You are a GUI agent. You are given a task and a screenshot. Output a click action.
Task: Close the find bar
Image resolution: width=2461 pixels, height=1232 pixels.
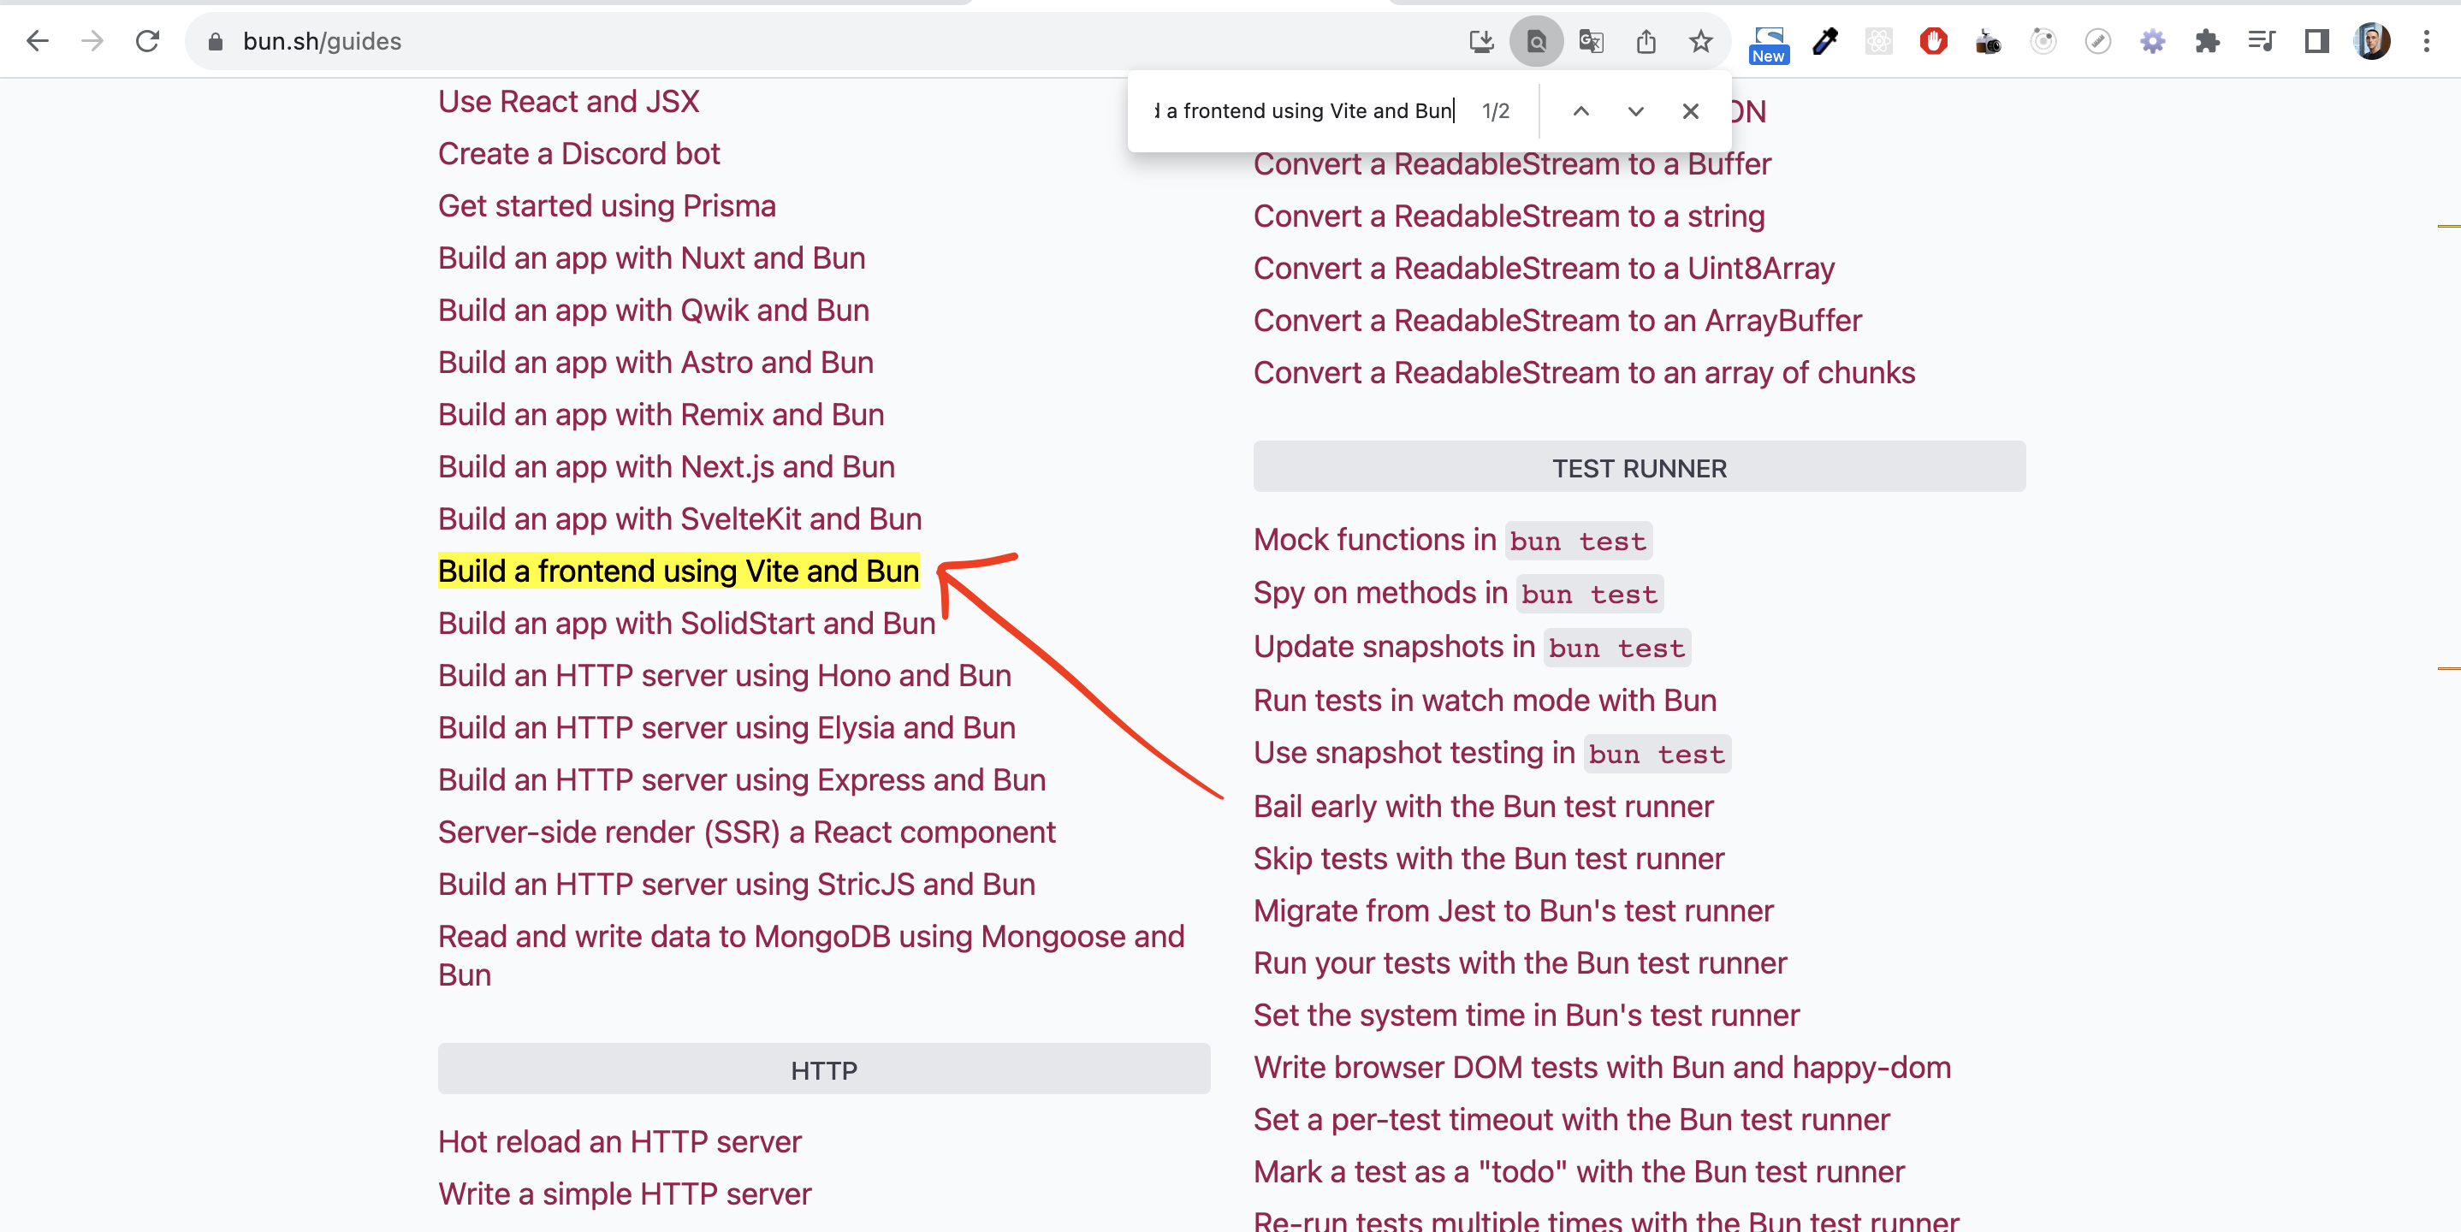tap(1690, 110)
